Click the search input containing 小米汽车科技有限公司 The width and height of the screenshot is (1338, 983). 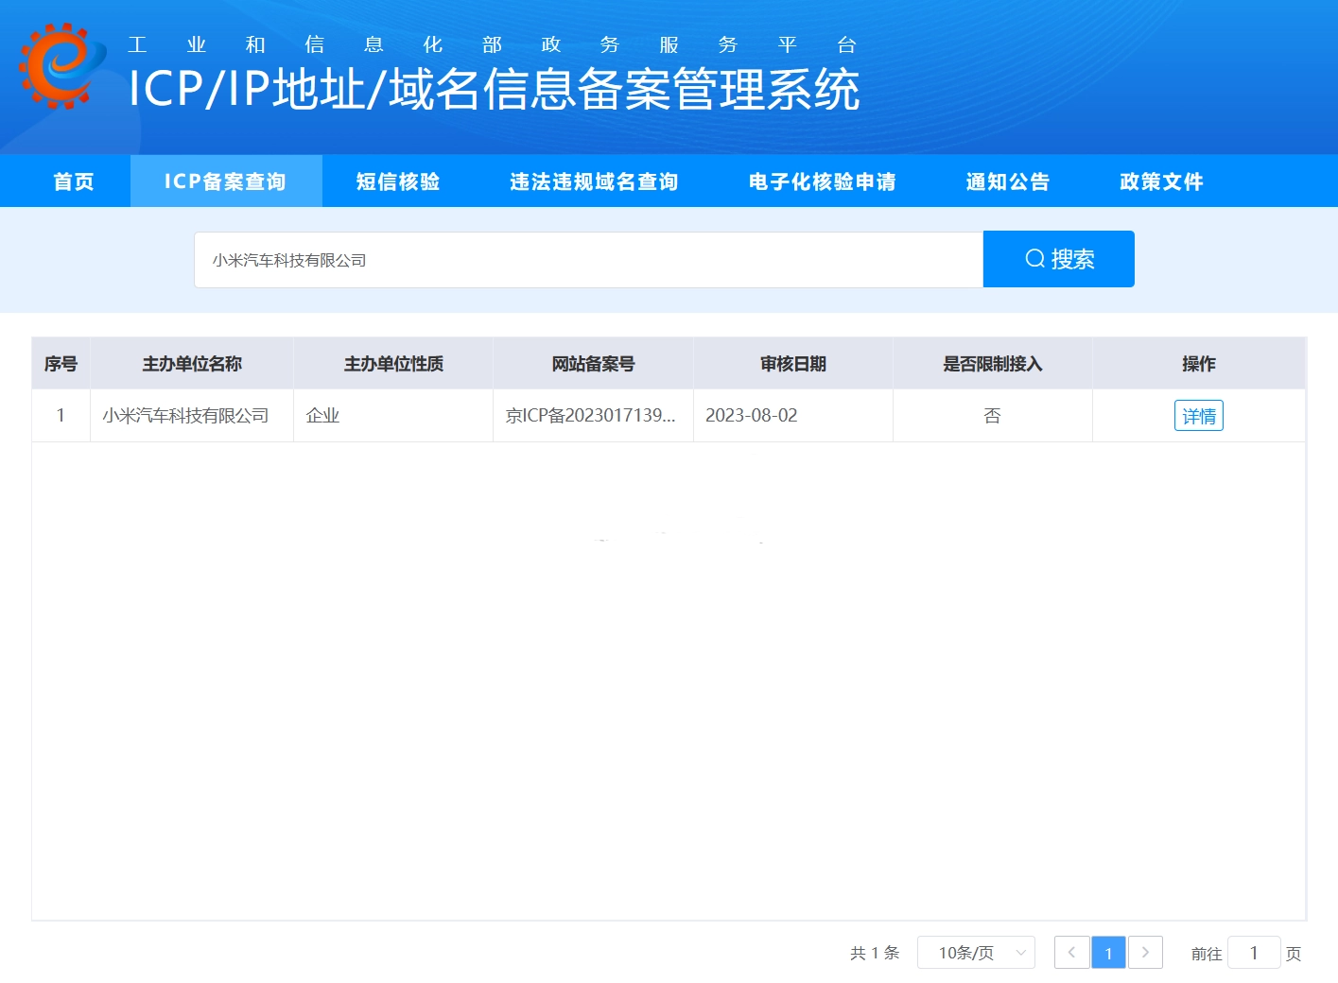588,260
